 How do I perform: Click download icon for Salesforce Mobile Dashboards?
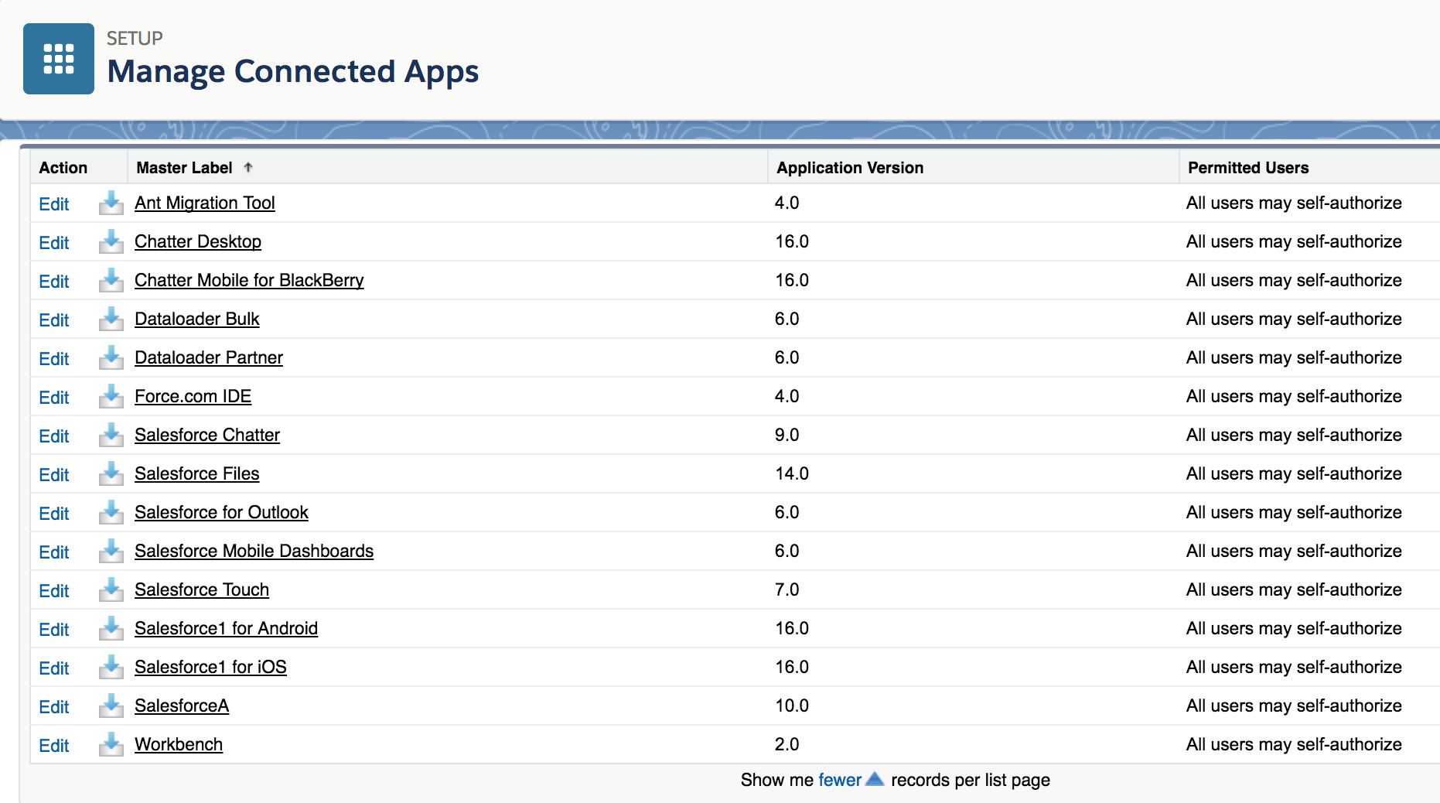(111, 551)
